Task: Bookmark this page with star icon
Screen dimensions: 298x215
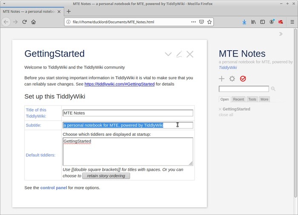Action: tap(209, 22)
